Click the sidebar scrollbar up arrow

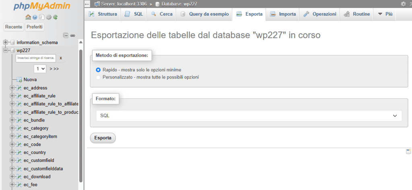(80, 42)
